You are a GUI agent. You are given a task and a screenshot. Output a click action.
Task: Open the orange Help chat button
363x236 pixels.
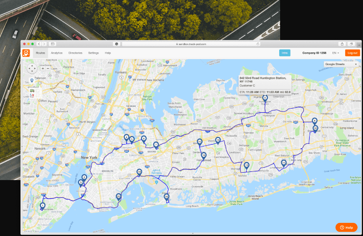[347, 227]
